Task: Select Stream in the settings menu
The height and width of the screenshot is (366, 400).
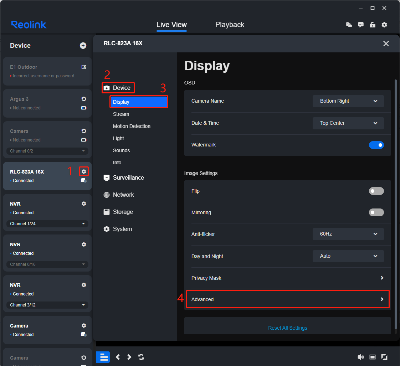Action: click(121, 114)
